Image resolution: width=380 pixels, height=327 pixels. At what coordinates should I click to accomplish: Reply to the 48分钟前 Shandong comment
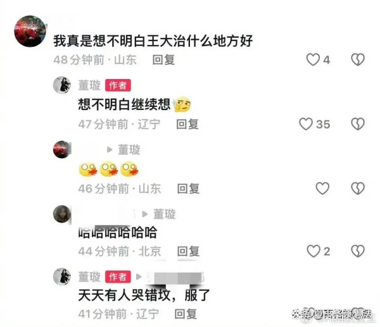click(x=163, y=60)
